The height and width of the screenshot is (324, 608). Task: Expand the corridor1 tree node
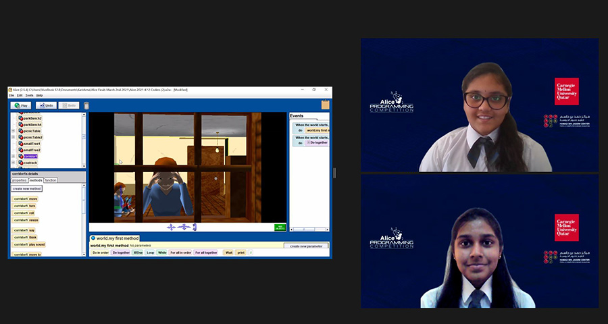pos(14,157)
